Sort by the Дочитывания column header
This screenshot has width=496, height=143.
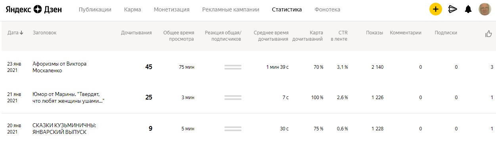136,33
